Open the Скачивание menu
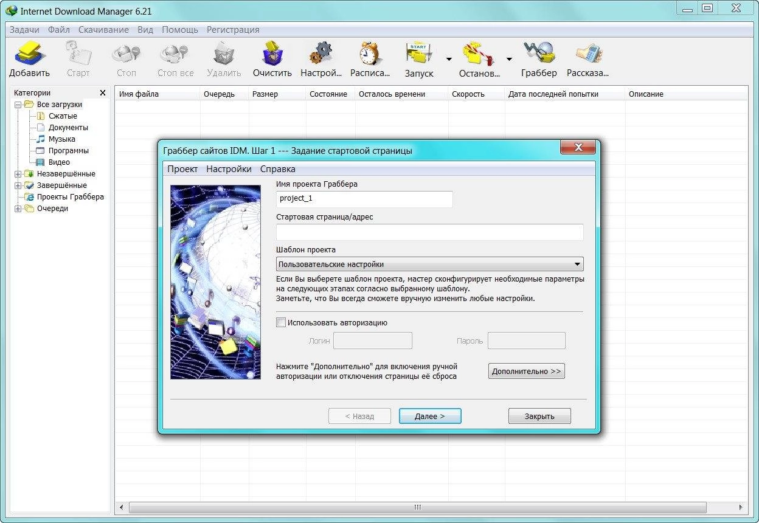 click(103, 30)
